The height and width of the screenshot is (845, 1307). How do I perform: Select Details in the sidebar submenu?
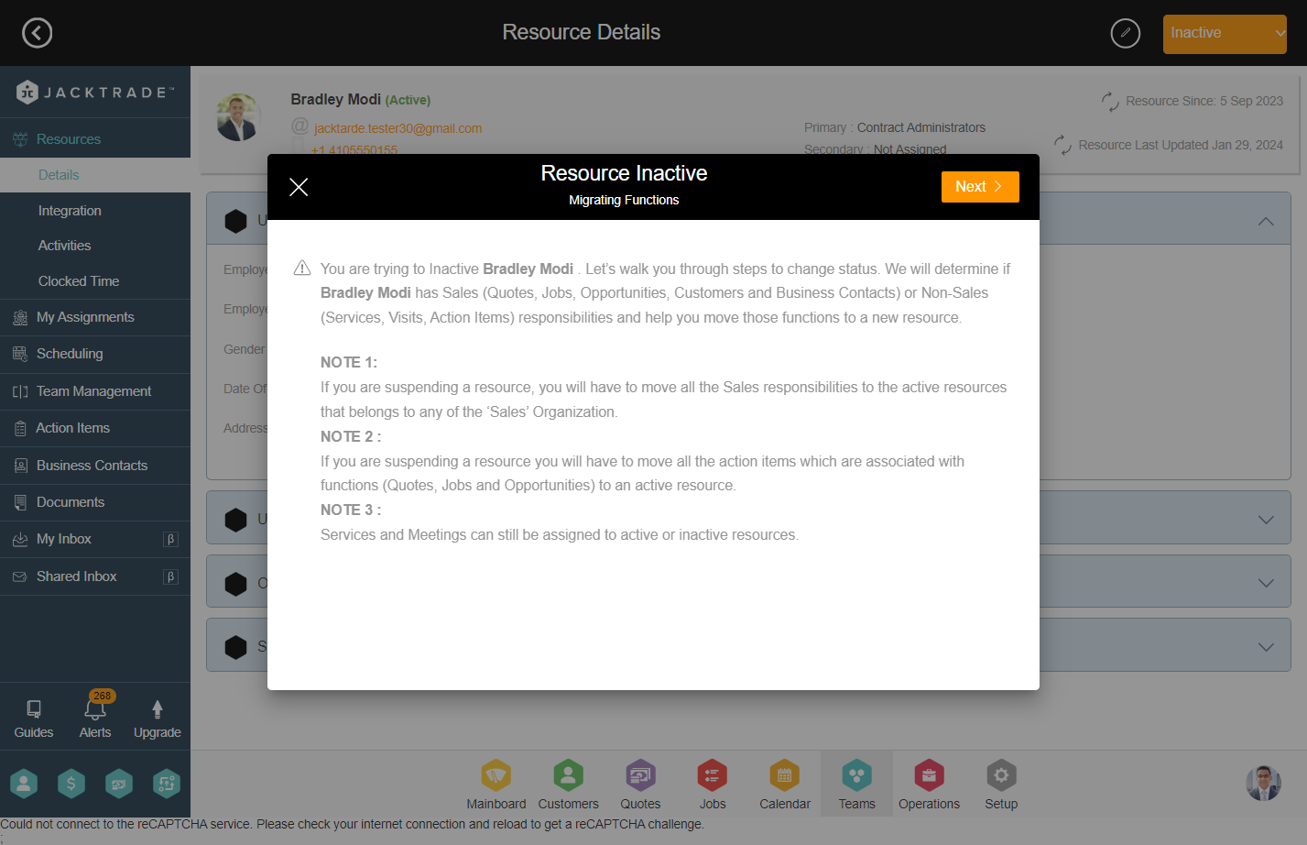[95, 175]
